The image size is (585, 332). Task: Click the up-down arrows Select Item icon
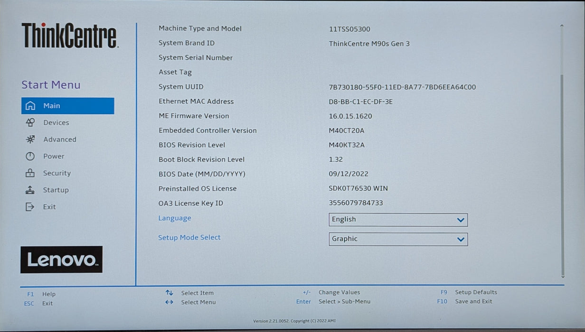click(170, 293)
